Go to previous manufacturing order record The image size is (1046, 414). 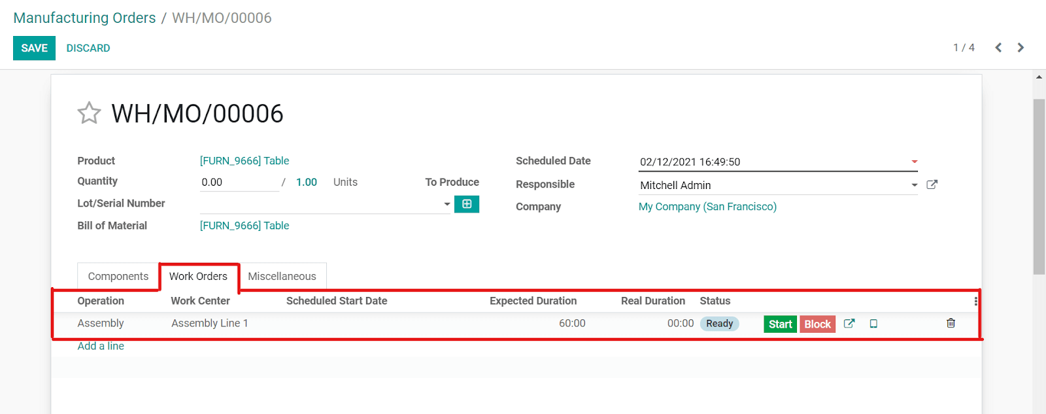[998, 48]
